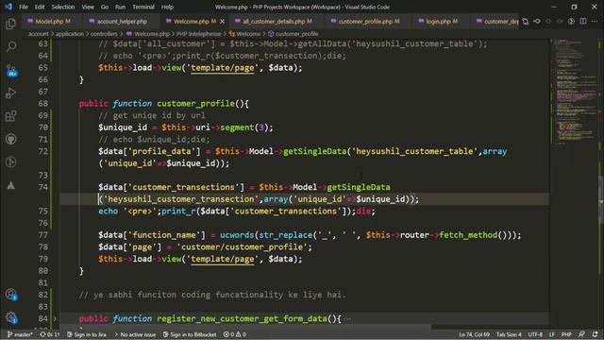The image size is (604, 340).
Task: Click 'customer_profile' function name on line 68
Action: tap(195, 103)
